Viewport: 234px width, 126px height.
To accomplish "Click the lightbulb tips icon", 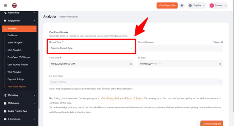I will pyautogui.click(x=182, y=5).
